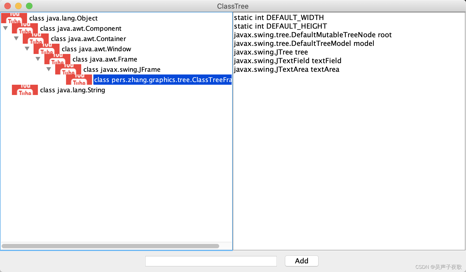Click the javax.swing.JTree tree line

coord(271,52)
